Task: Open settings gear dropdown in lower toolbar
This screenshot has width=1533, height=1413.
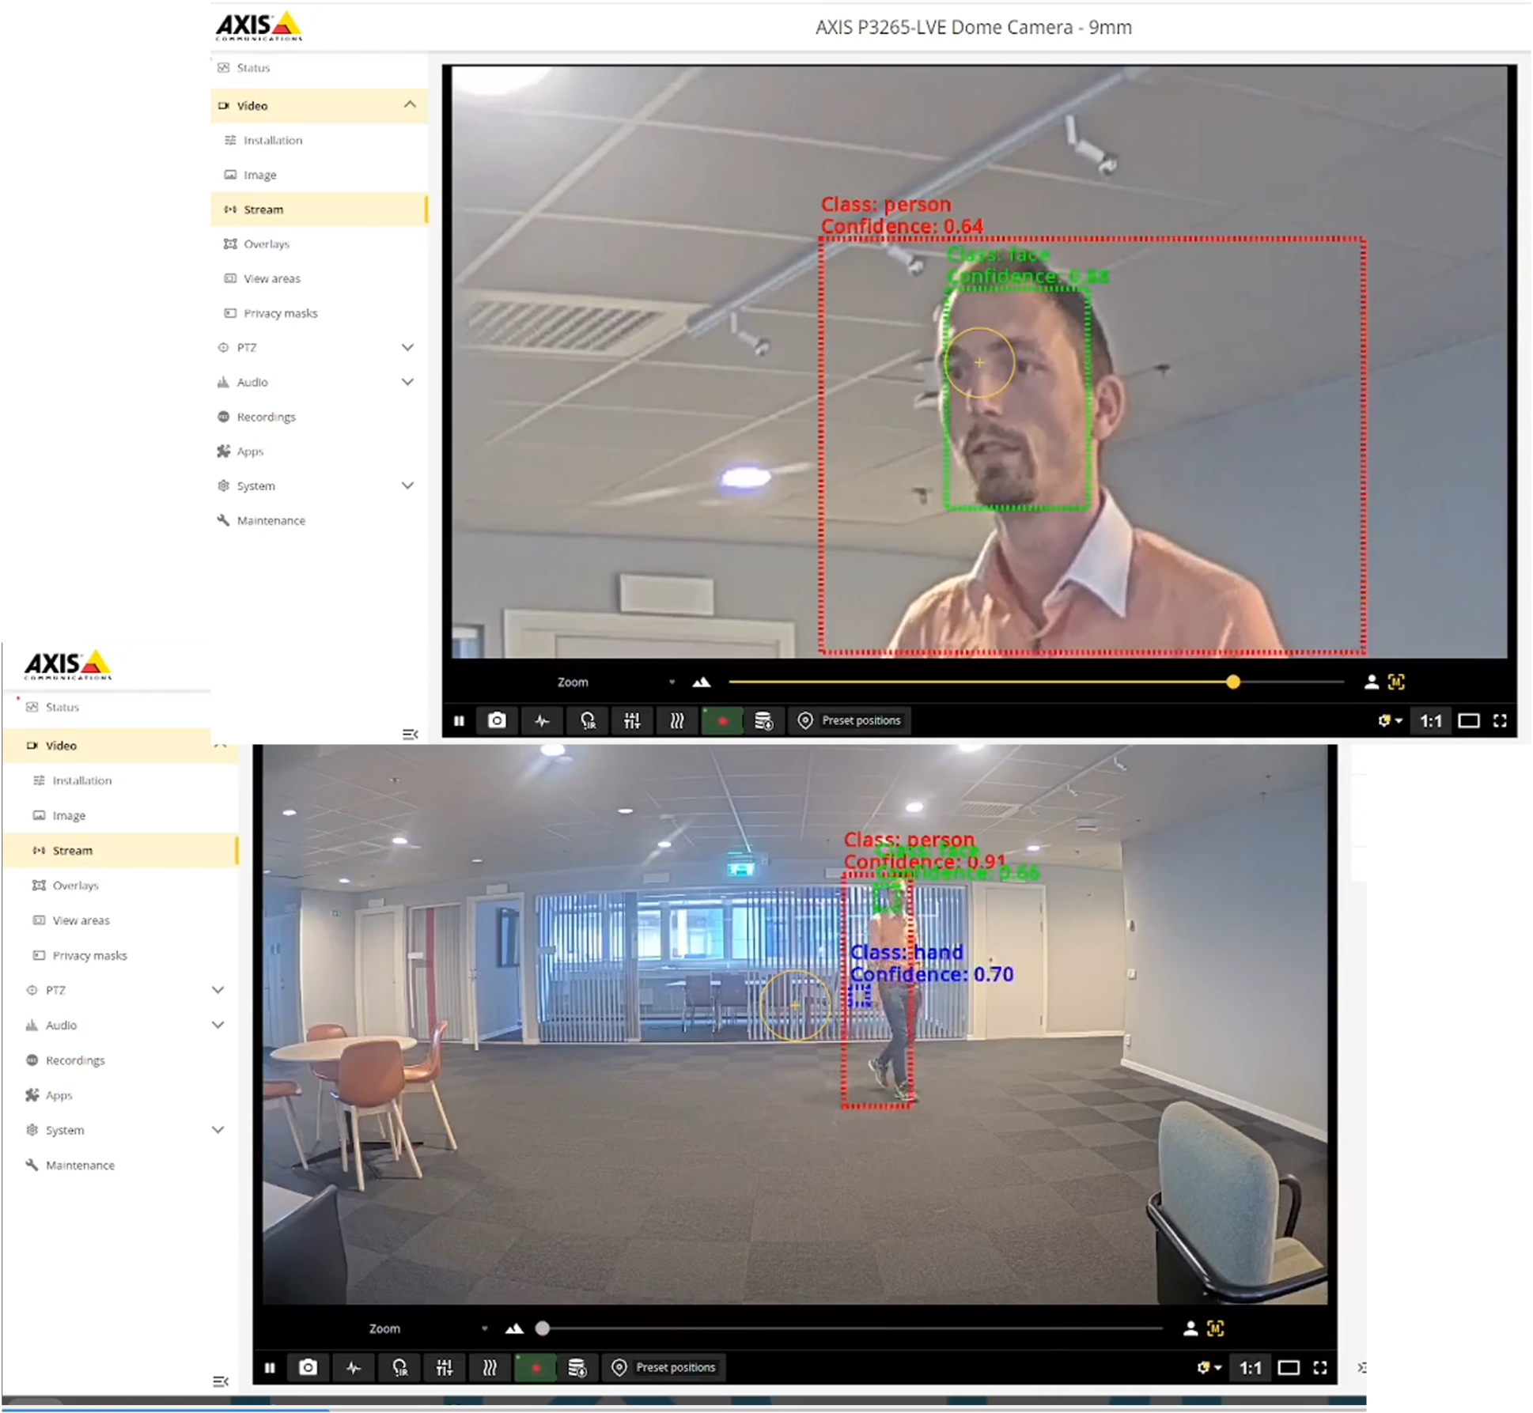Action: 1209,1369
